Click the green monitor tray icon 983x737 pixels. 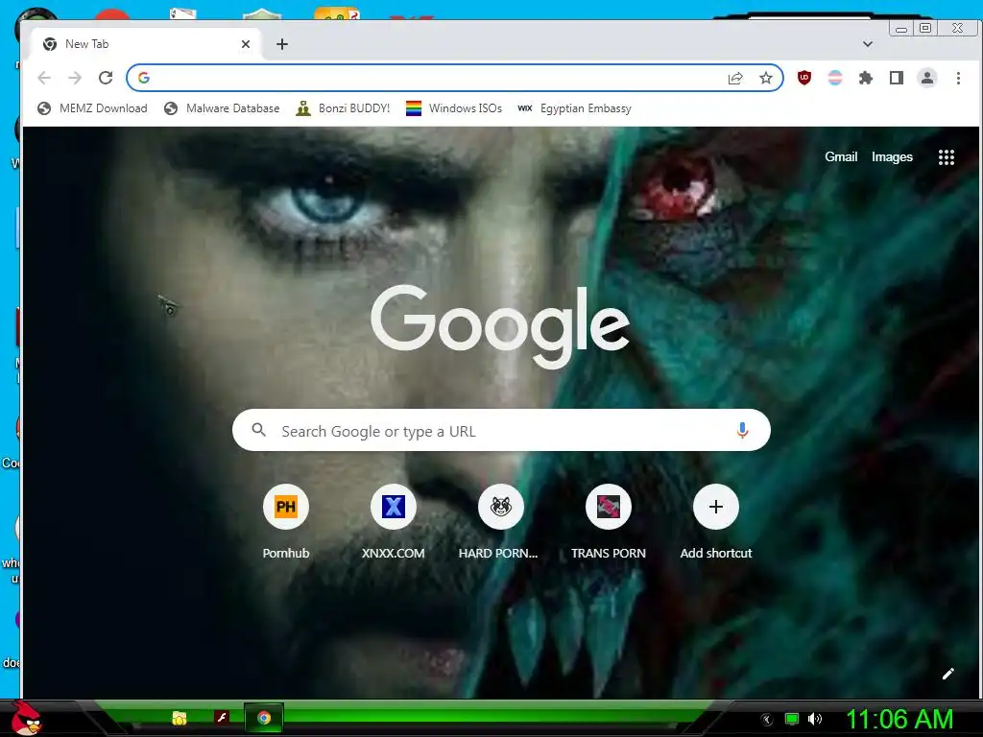tap(792, 719)
